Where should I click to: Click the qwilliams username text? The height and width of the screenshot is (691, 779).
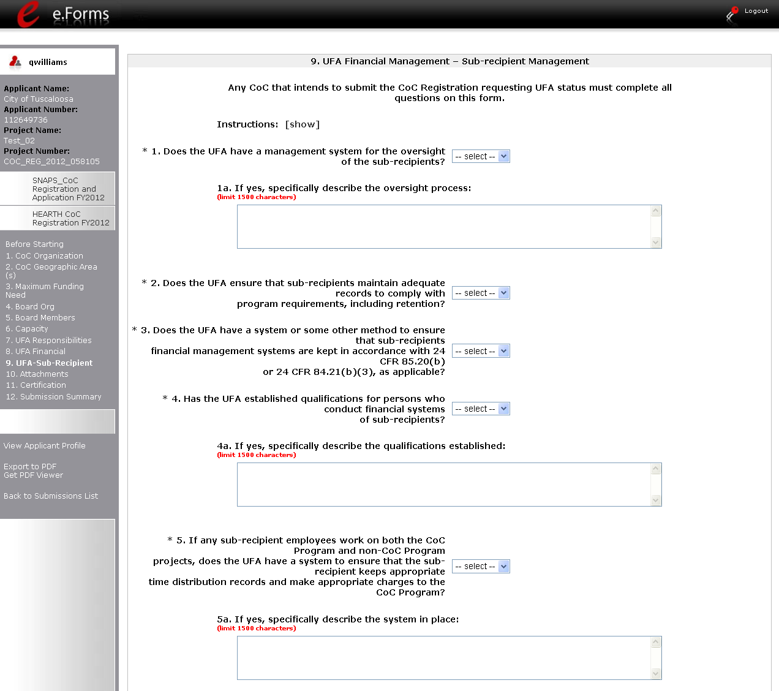tap(48, 62)
